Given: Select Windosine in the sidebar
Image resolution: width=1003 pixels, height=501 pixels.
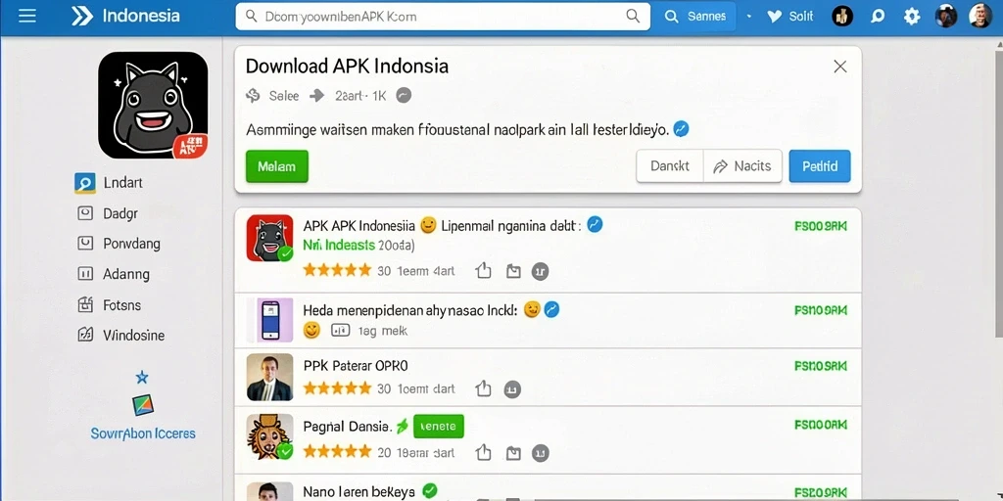Looking at the screenshot, I should coord(120,335).
